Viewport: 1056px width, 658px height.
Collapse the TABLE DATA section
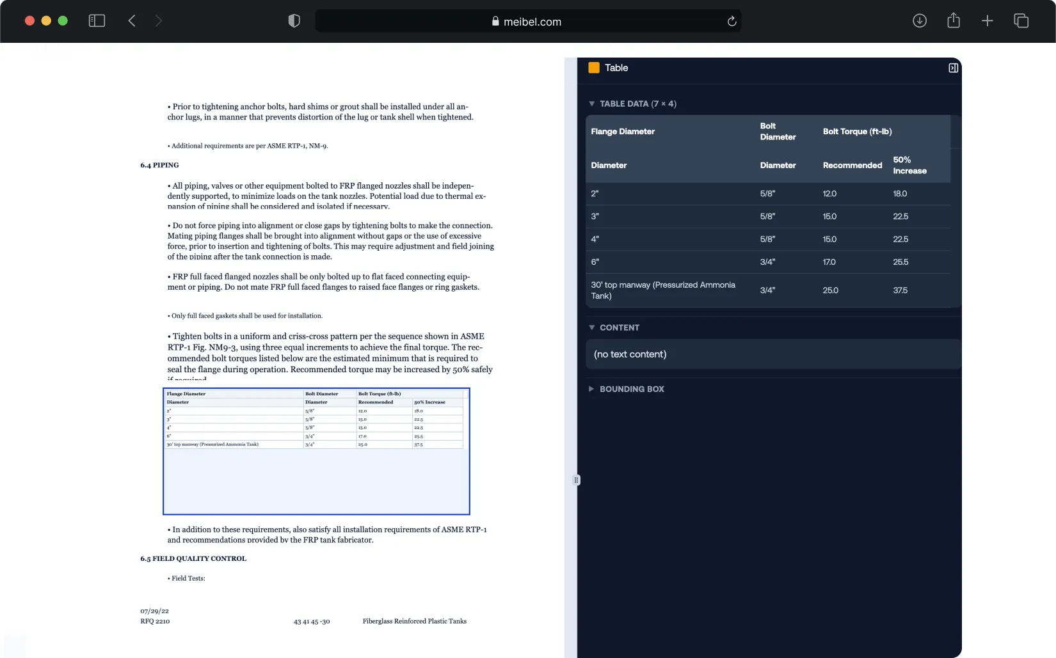(x=592, y=104)
